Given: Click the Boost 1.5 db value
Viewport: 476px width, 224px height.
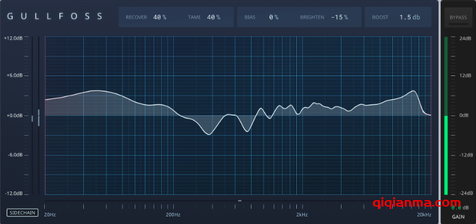Looking at the screenshot, I should (x=410, y=17).
